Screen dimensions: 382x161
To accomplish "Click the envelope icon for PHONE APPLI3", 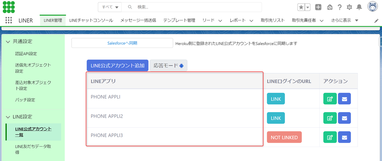I will (344, 137).
